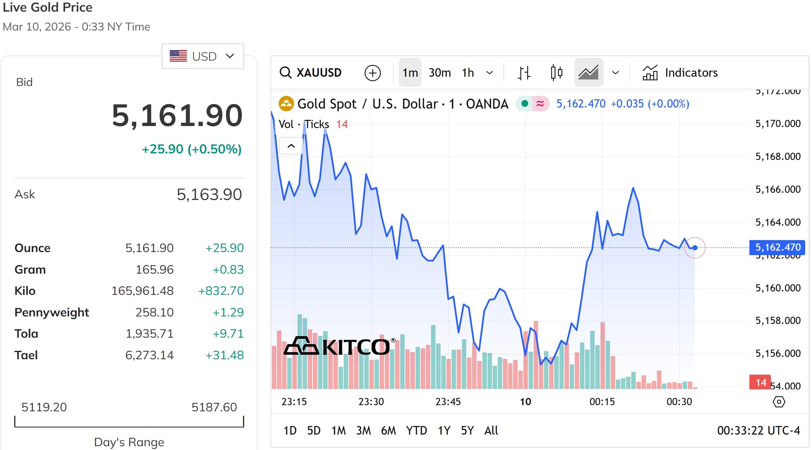
Task: Click the Gold Spot symbol logo
Action: pyautogui.click(x=286, y=104)
